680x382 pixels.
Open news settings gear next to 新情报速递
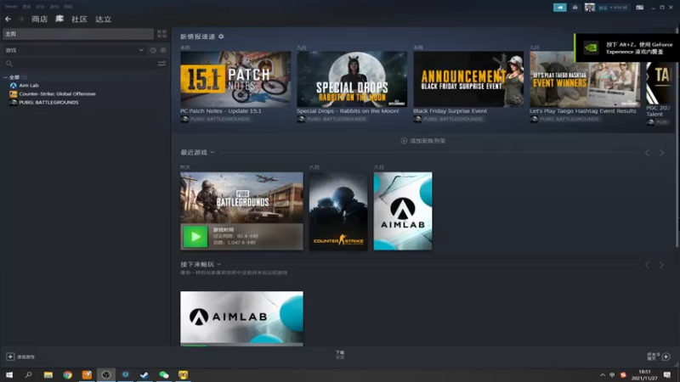point(221,37)
